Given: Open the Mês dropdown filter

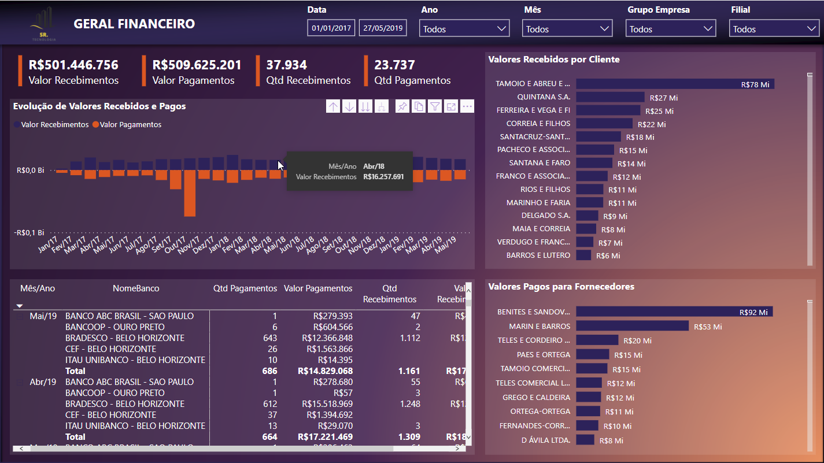Looking at the screenshot, I should (567, 28).
